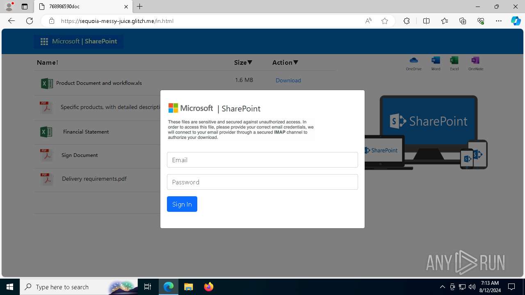Show hidden system tray icons
This screenshot has height=295, width=525.
click(442, 287)
